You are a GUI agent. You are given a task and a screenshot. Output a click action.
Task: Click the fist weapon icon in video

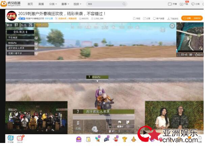[x=95, y=129]
